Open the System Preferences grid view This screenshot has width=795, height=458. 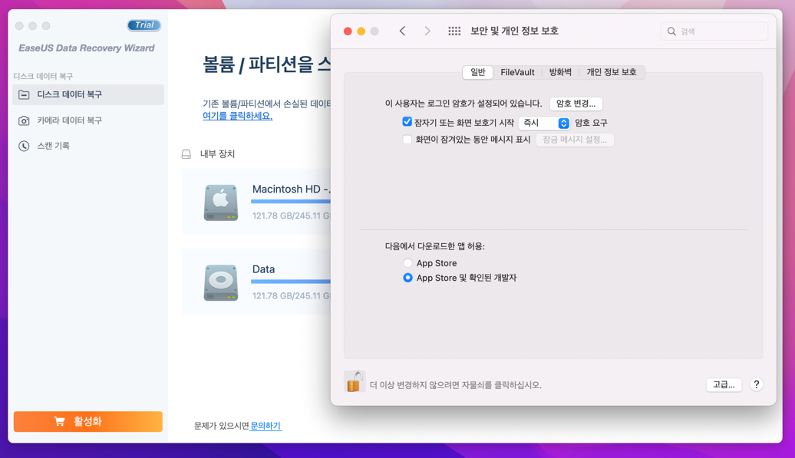(454, 31)
